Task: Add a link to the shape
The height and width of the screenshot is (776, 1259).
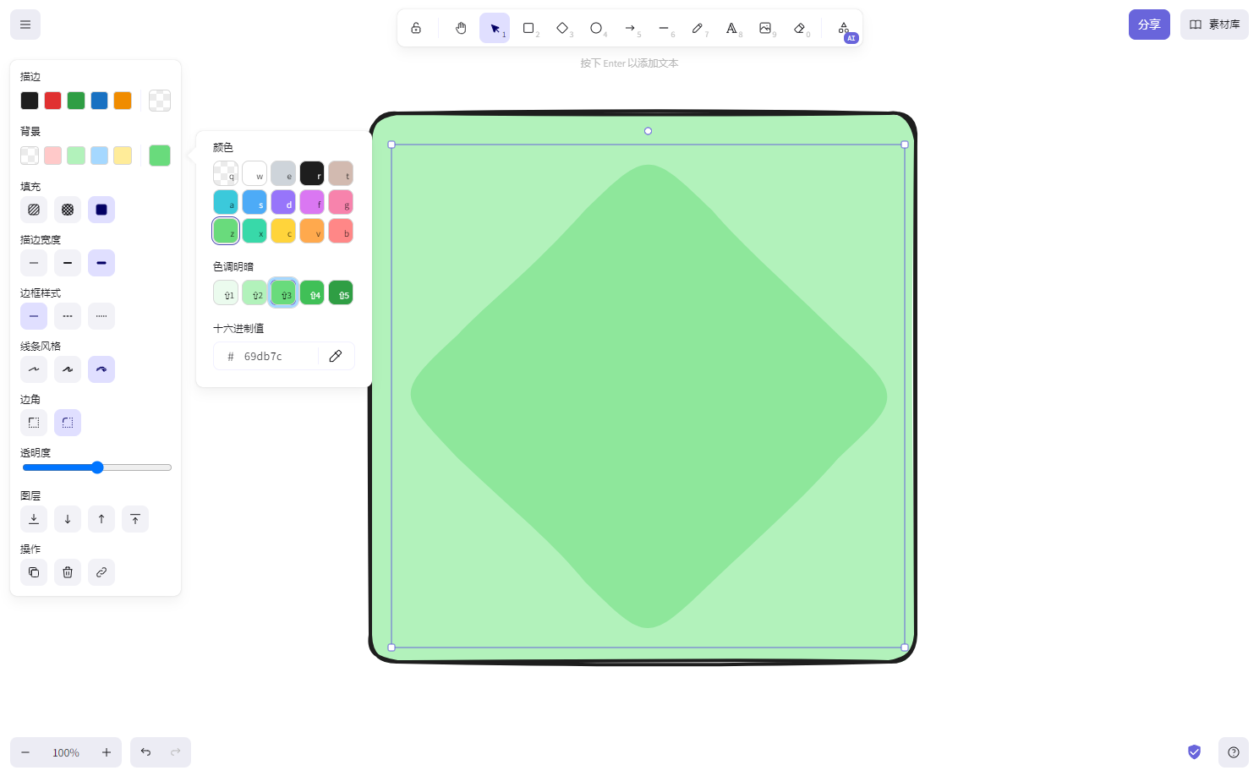Action: 101,572
